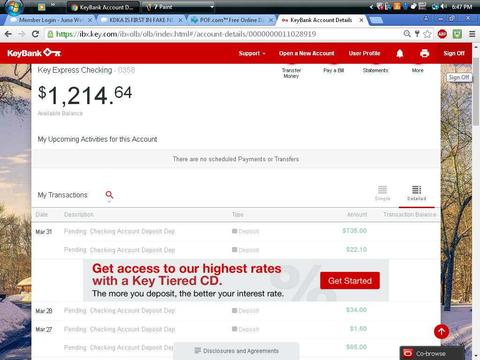Click the $65.00 deposit amount
Screen dimensions: 480x360
pyautogui.click(x=356, y=347)
